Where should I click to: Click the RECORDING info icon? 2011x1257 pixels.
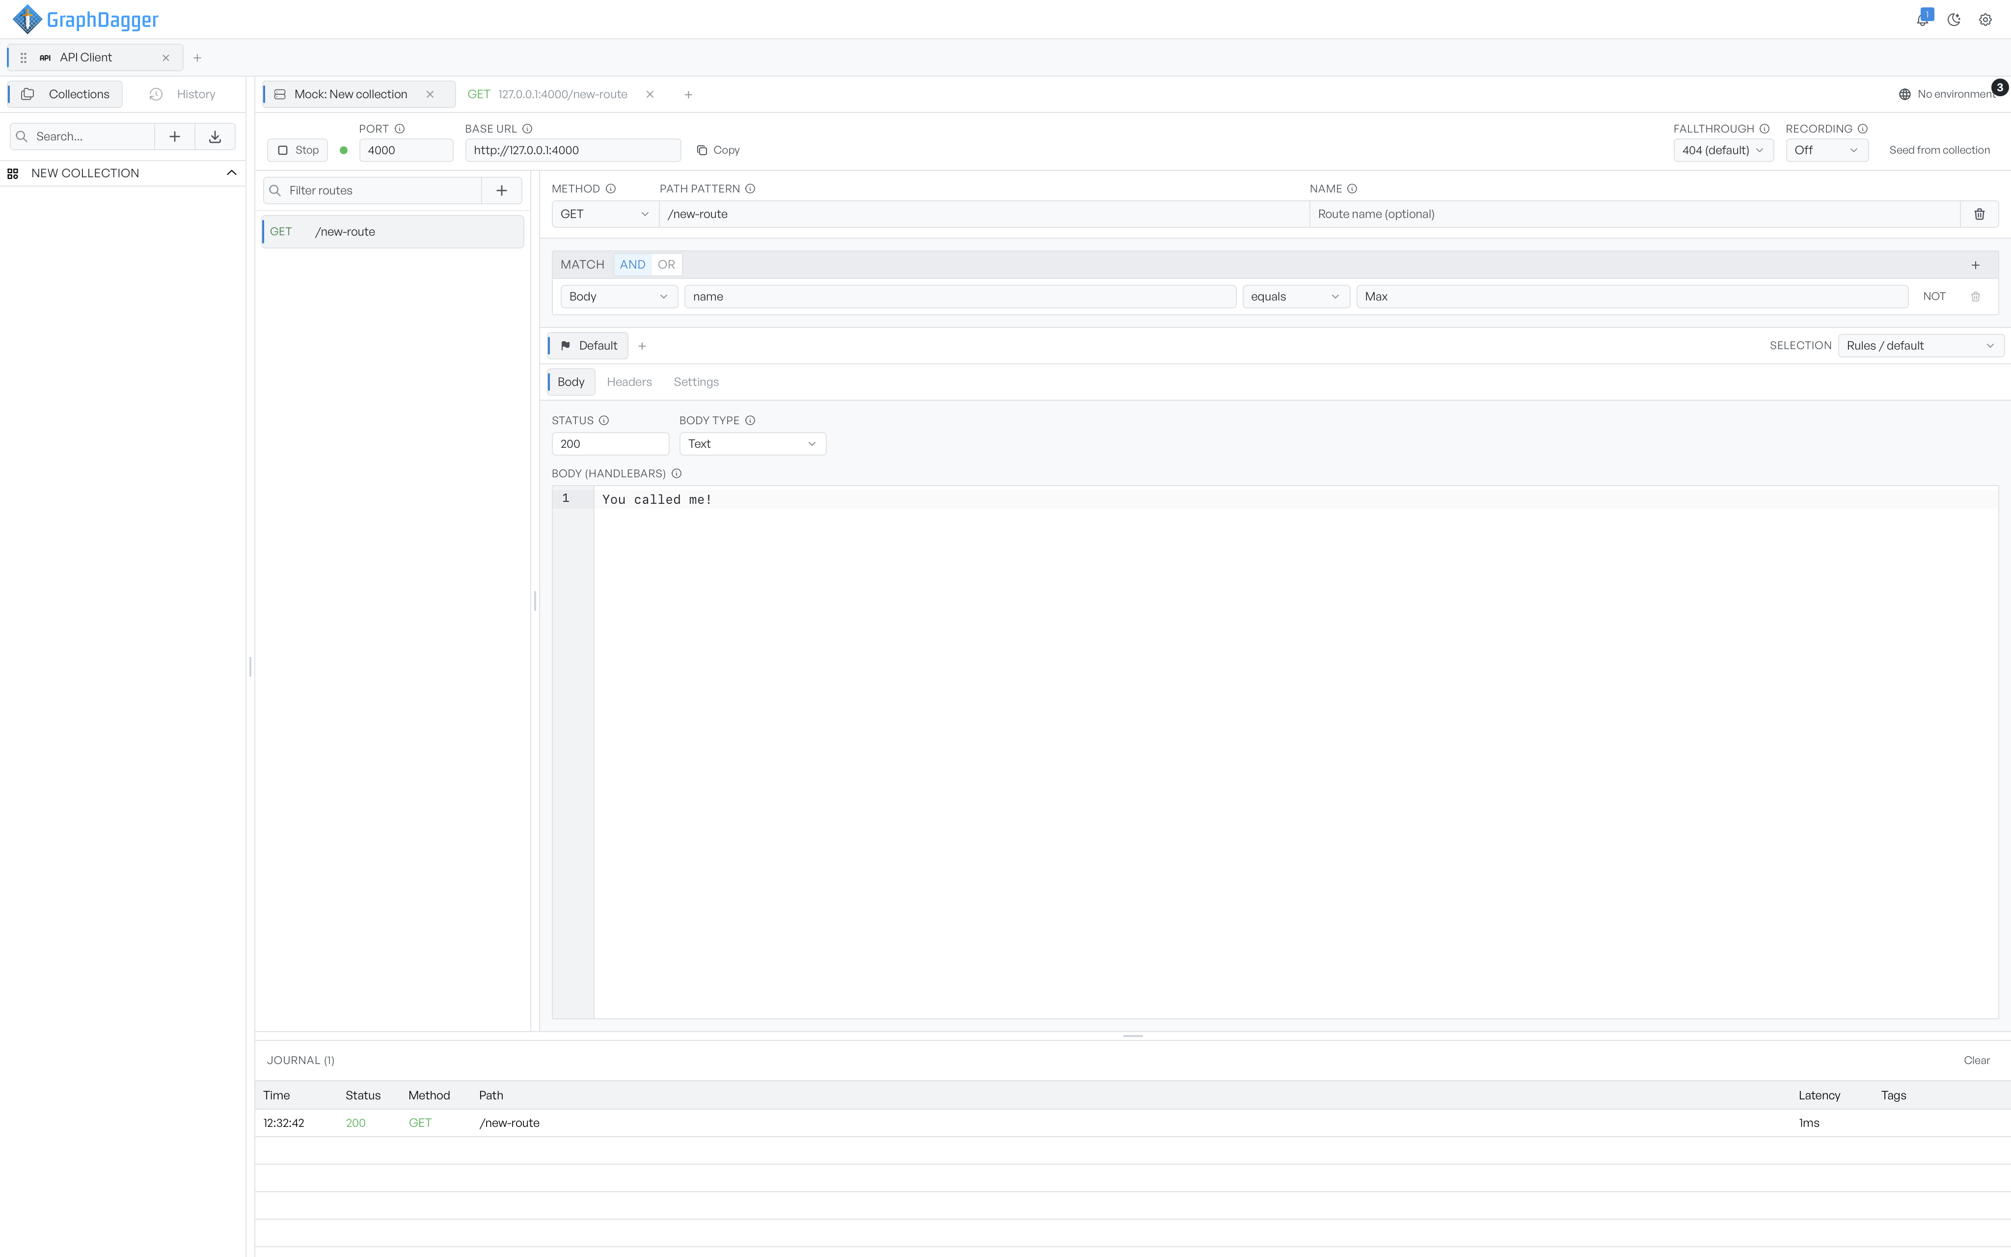click(1862, 129)
